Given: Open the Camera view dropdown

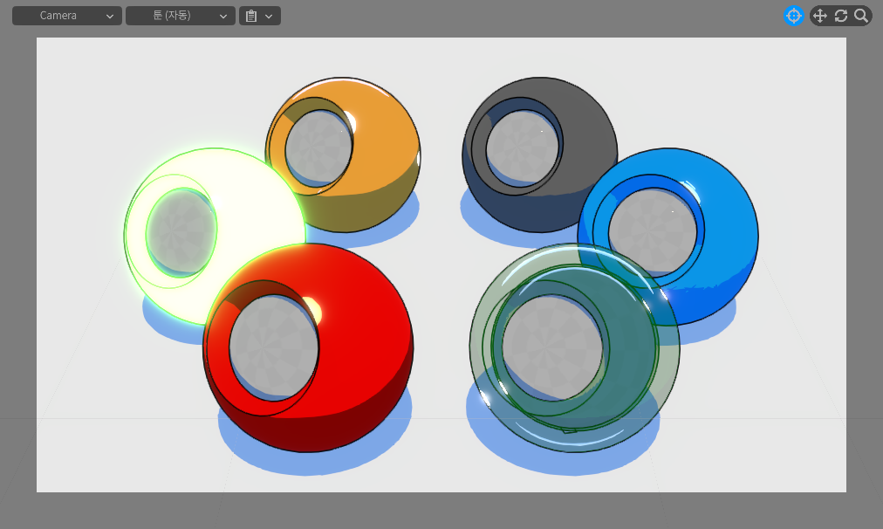Looking at the screenshot, I should pos(66,16).
